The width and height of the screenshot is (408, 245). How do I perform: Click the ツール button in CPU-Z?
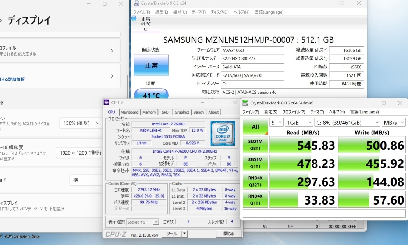[171, 234]
